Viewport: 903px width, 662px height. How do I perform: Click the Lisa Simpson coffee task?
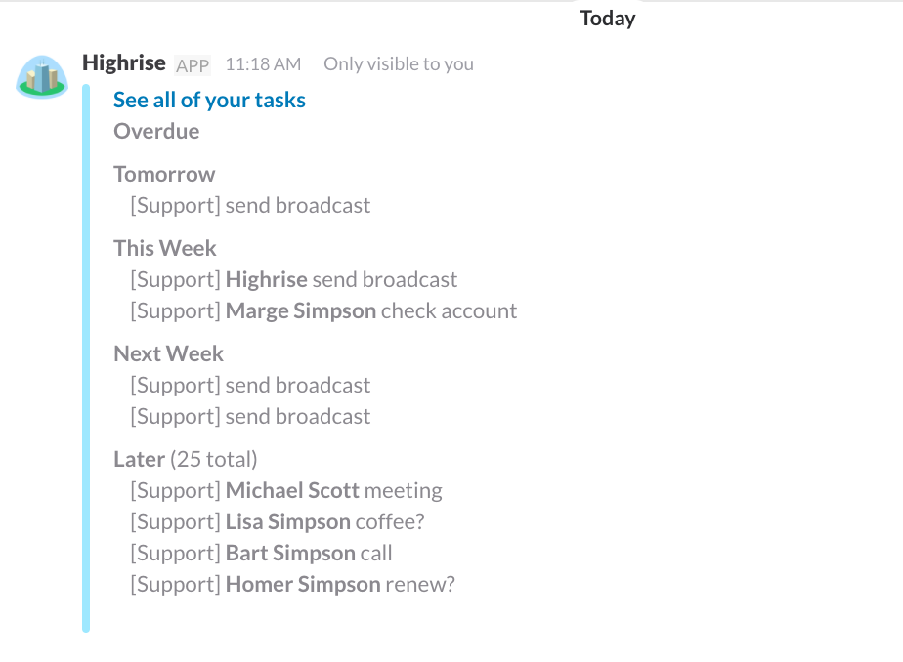[279, 520]
